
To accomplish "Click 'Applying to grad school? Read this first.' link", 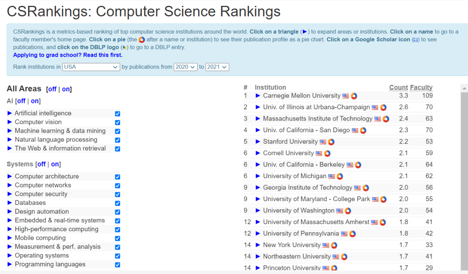I will click(x=67, y=55).
